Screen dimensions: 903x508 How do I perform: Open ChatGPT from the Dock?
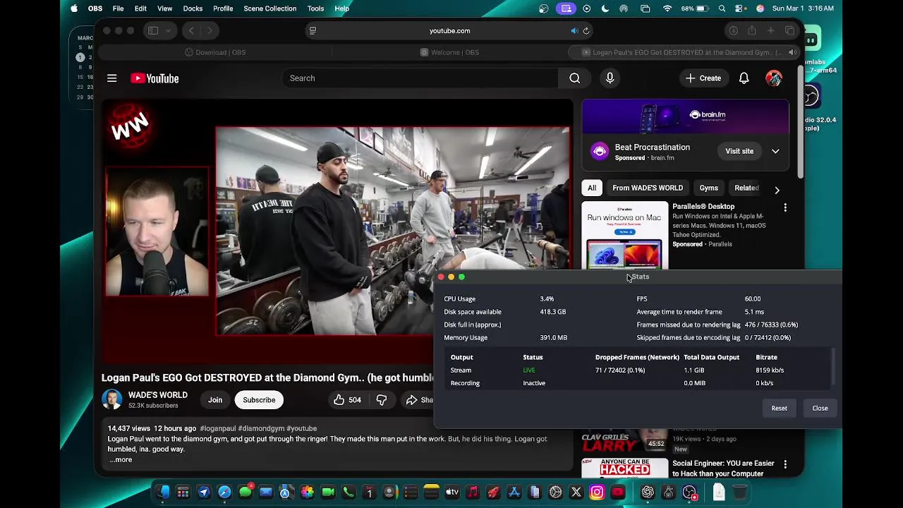[x=648, y=492]
